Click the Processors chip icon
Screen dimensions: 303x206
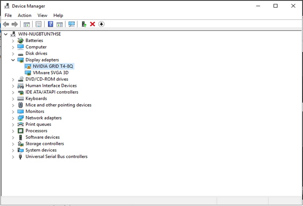coord(20,131)
